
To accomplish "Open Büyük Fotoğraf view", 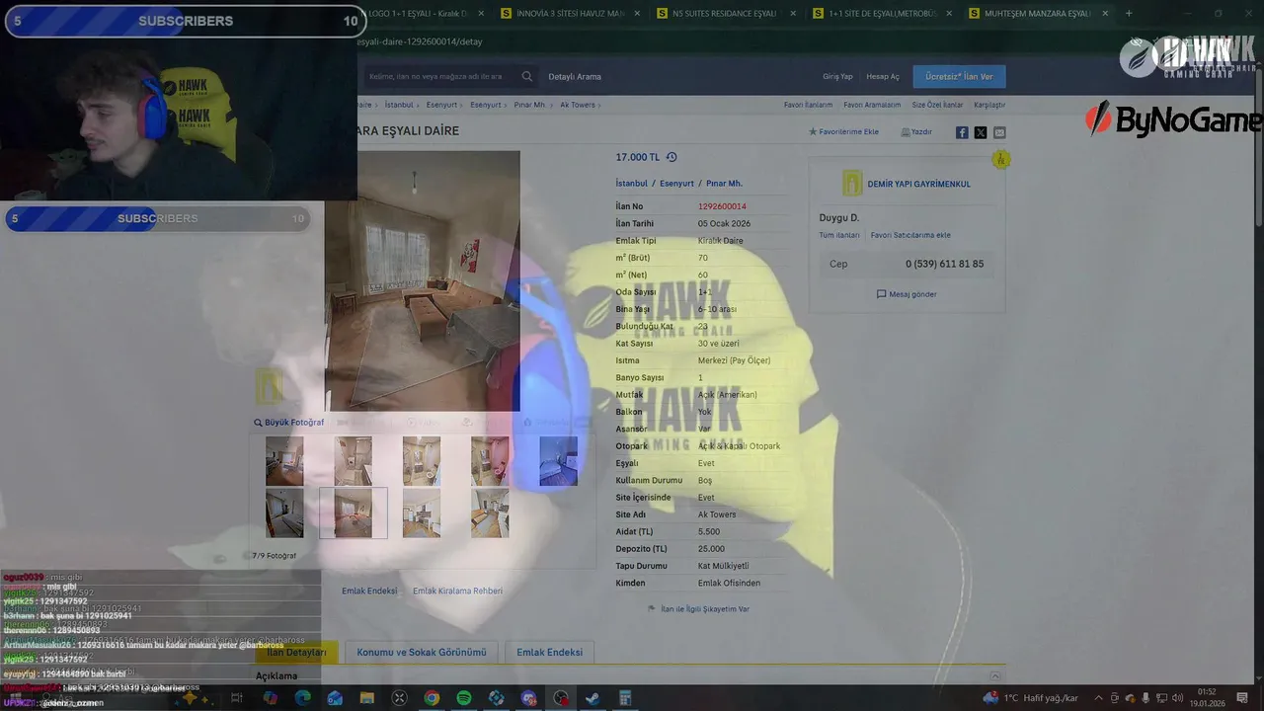I will click(x=288, y=423).
